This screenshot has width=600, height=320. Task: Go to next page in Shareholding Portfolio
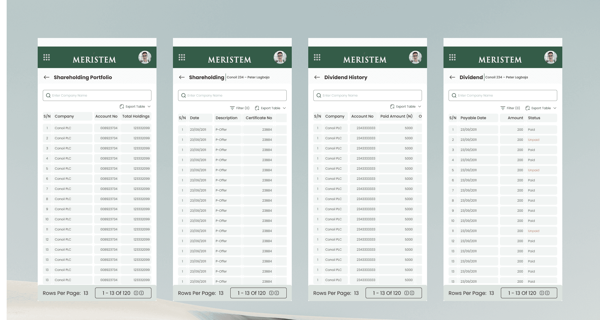[136, 293]
